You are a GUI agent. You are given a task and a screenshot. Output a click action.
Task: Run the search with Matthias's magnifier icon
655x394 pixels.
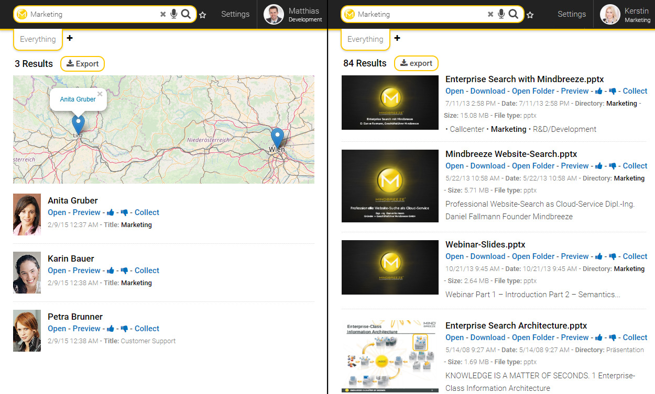click(186, 14)
